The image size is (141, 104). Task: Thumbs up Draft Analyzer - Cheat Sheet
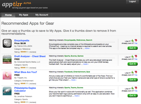[x=133, y=56]
